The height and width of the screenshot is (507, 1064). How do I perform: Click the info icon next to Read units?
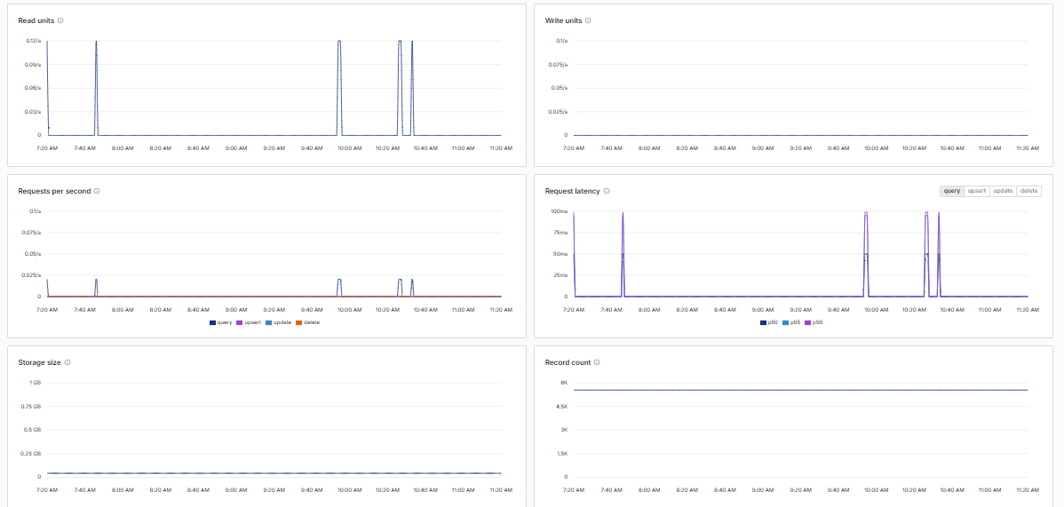[60, 20]
